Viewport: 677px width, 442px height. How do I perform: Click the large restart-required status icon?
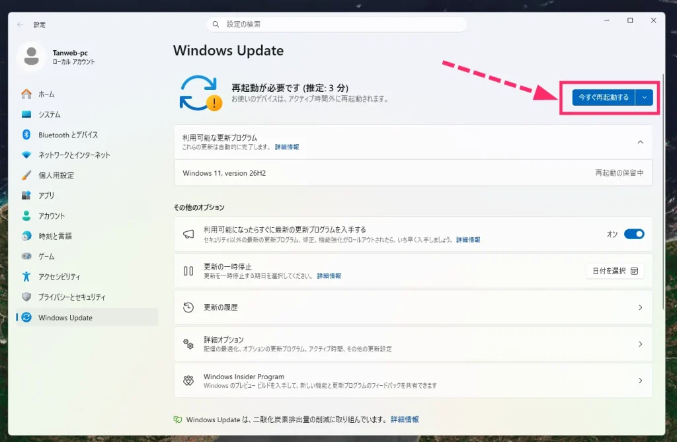click(201, 93)
